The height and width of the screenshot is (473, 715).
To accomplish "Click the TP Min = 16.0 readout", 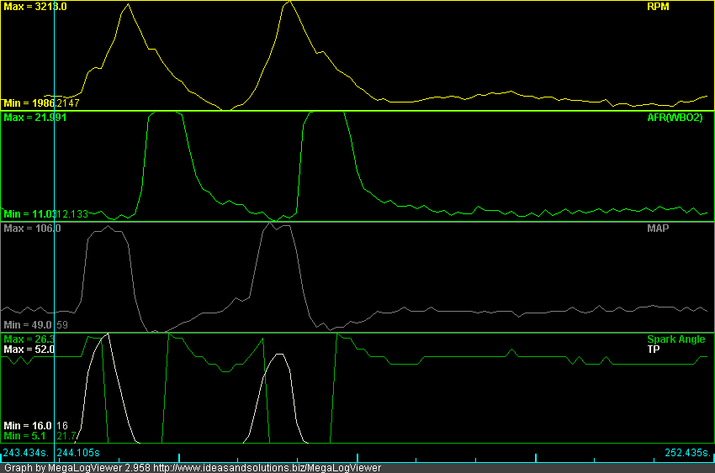I will tap(28, 426).
